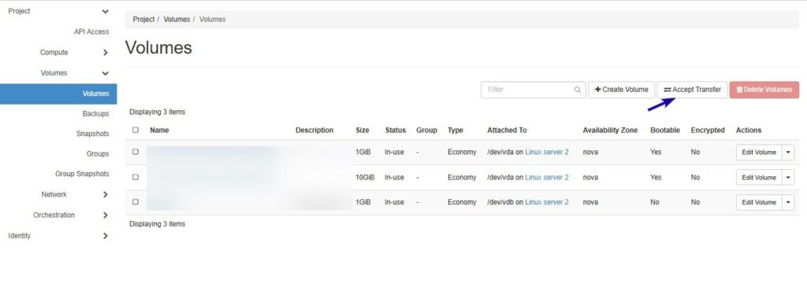The image size is (807, 306).
Task: Open Backups in sidebar
Action: point(95,113)
